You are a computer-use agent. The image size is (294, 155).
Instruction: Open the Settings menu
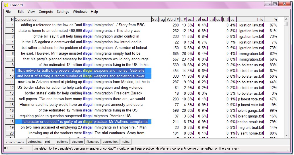tap(63, 12)
